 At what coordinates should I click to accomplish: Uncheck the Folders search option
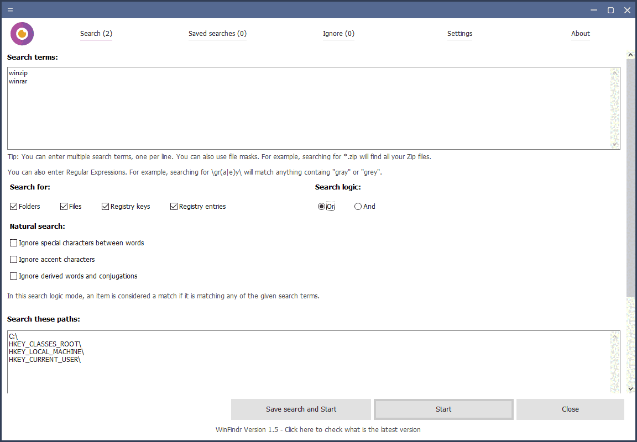tap(13, 206)
